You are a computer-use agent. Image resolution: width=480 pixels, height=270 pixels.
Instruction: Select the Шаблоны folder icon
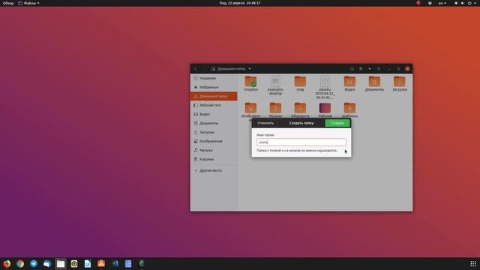pyautogui.click(x=349, y=108)
